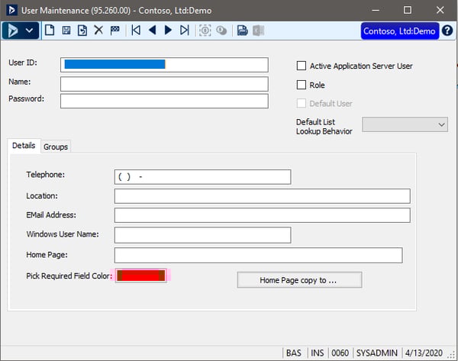
Task: Check Active Application Server User
Action: pyautogui.click(x=302, y=66)
